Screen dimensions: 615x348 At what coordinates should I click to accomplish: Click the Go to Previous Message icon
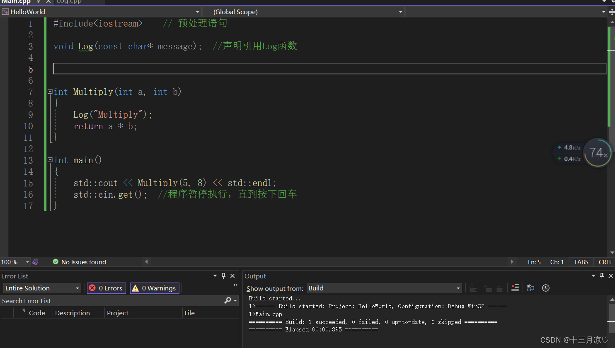488,288
